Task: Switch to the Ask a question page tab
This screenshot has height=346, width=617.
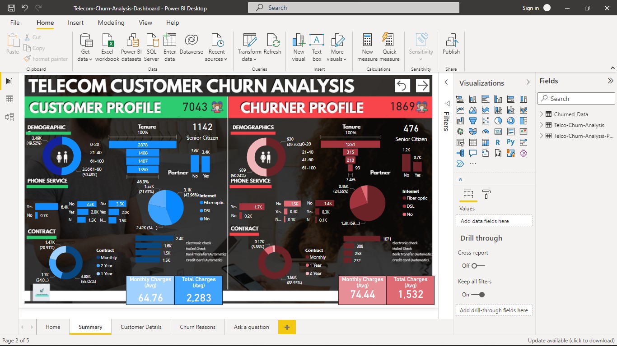Action: click(x=251, y=327)
